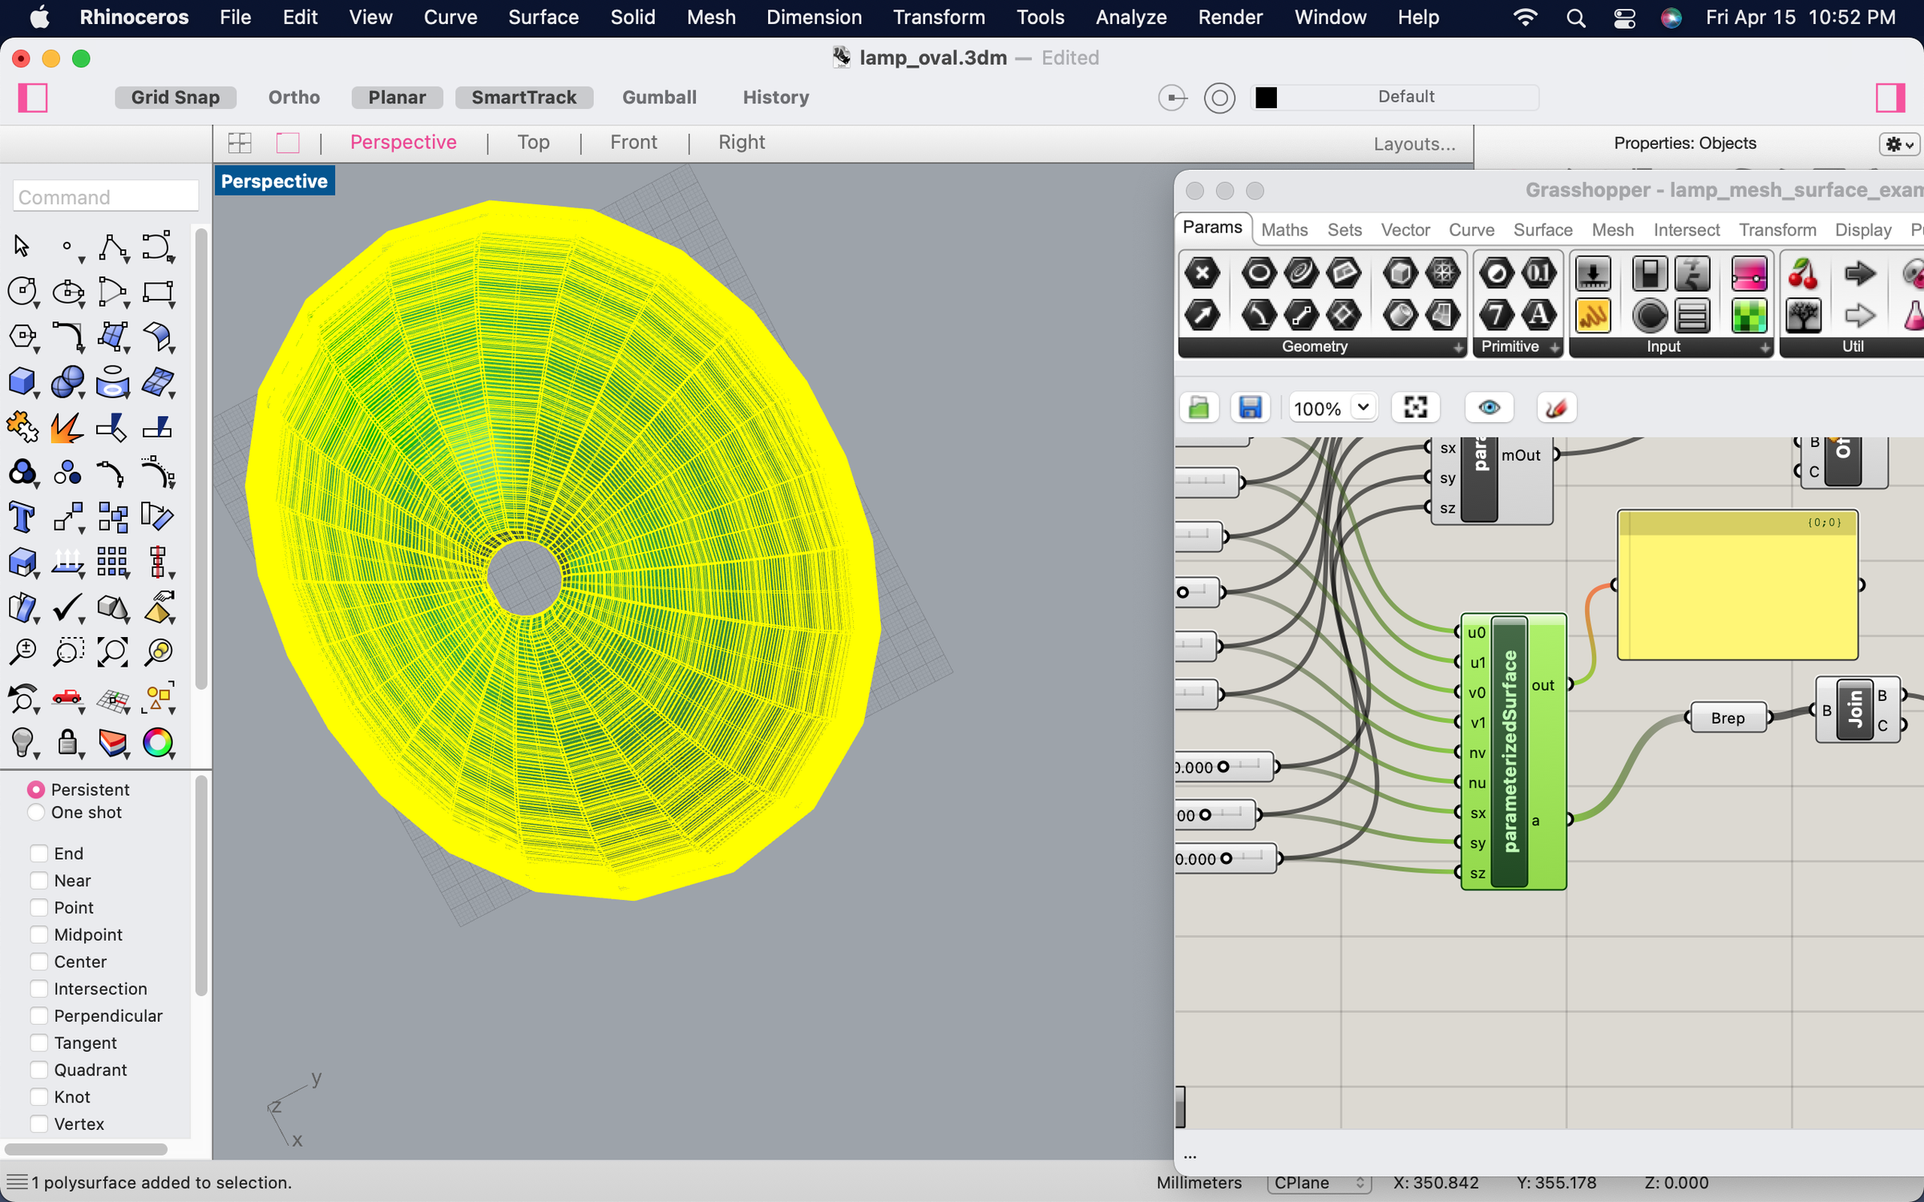Click the Zoom Extents tool
1924x1202 pixels.
pyautogui.click(x=112, y=652)
